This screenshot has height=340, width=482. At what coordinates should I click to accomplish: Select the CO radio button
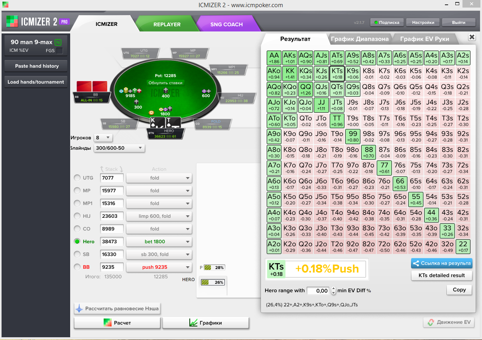[77, 229]
